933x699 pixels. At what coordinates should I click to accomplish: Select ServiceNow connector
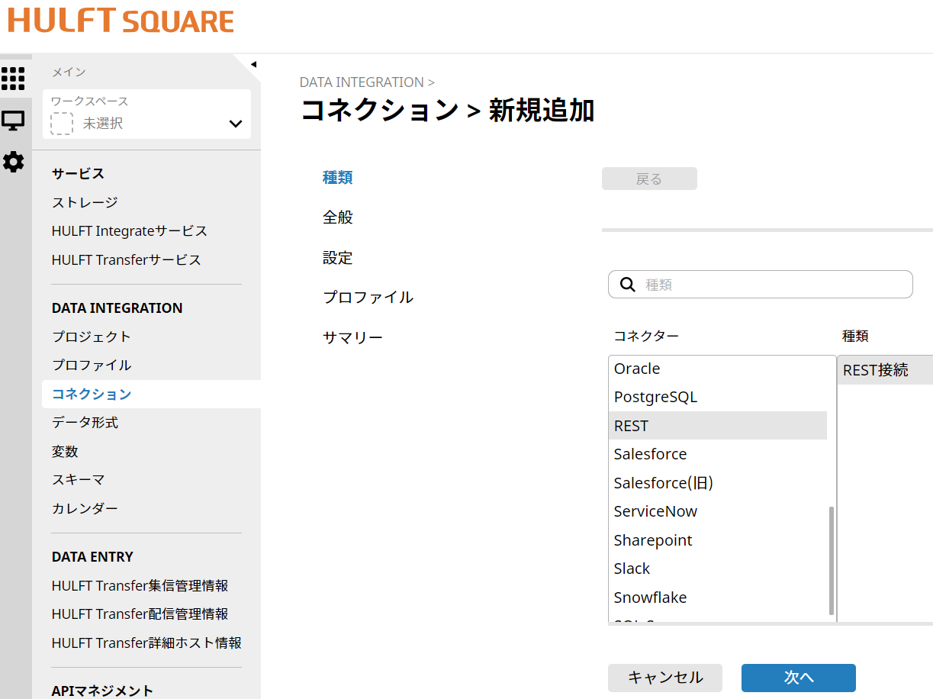coord(718,511)
